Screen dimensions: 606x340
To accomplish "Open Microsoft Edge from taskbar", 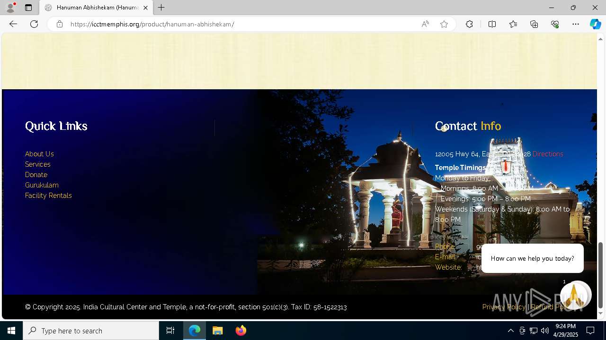I will (195, 331).
